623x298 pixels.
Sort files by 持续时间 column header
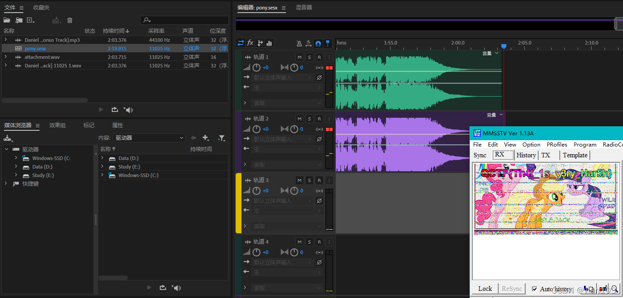[x=116, y=31]
